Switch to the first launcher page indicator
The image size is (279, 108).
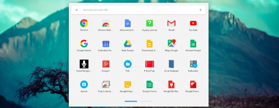click(x=131, y=101)
